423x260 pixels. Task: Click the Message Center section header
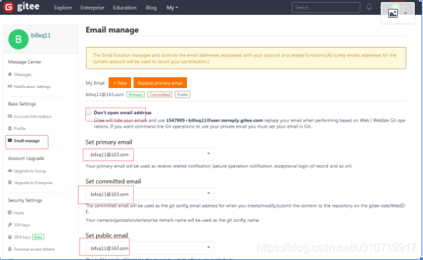point(25,62)
